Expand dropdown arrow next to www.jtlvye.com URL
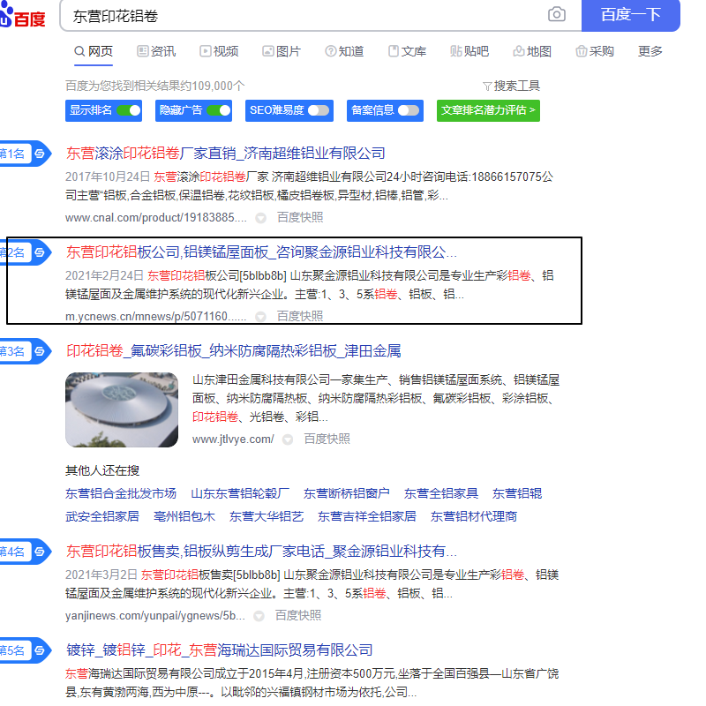This screenshot has width=706, height=706. [288, 439]
